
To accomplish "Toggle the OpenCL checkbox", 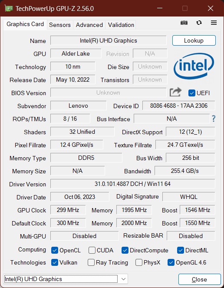I will [x=55, y=250].
